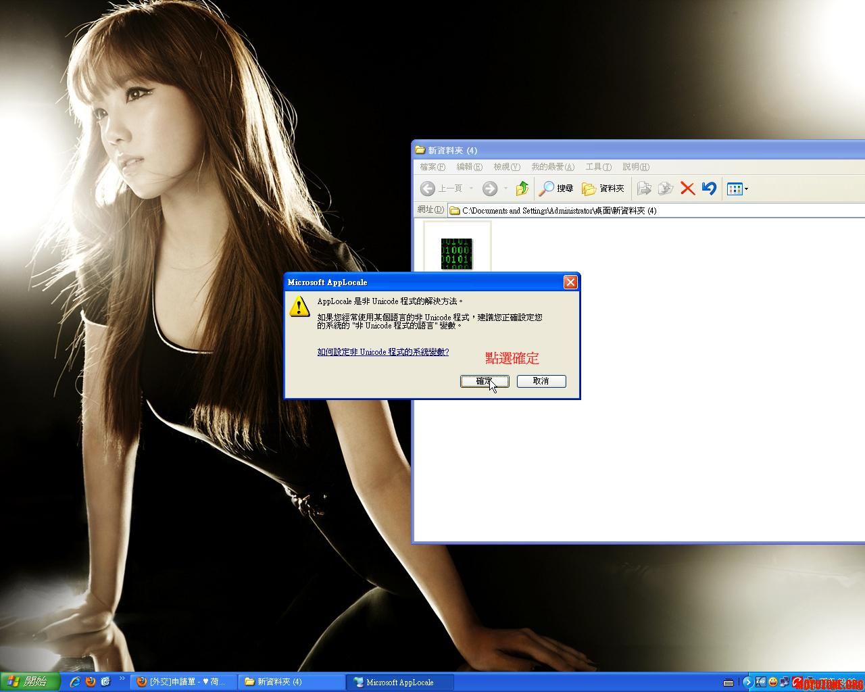865x692 pixels.
Task: Expand the Back button history dropdown
Action: [x=471, y=189]
